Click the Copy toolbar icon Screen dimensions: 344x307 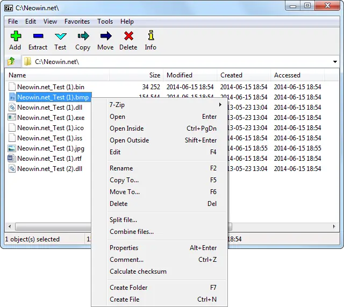coord(83,36)
